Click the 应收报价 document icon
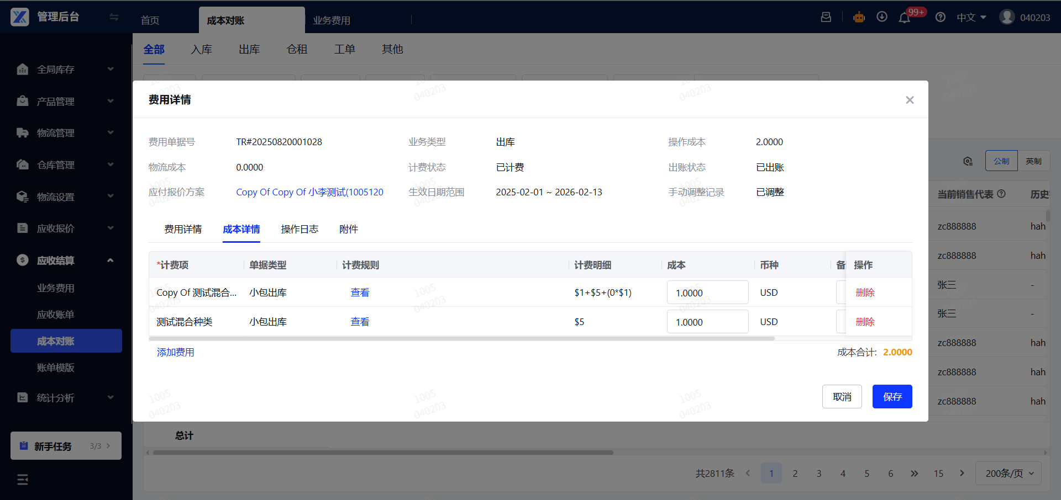Image resolution: width=1061 pixels, height=500 pixels. 23,228
